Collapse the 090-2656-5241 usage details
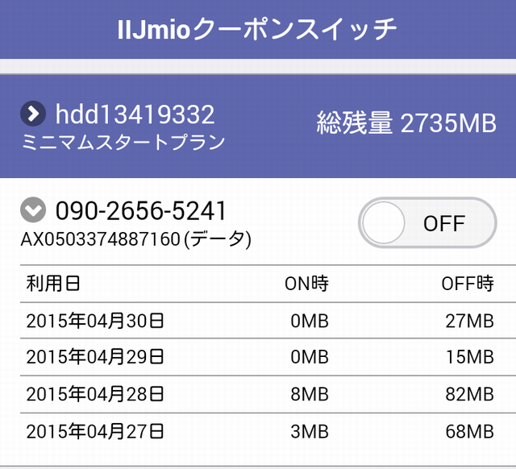Image resolution: width=516 pixels, height=469 pixels. pyautogui.click(x=33, y=210)
